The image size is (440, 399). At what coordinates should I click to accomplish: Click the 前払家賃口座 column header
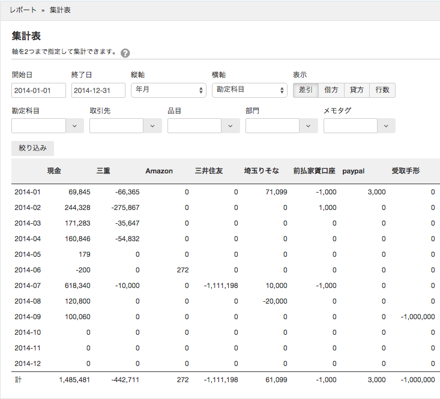[x=315, y=171]
